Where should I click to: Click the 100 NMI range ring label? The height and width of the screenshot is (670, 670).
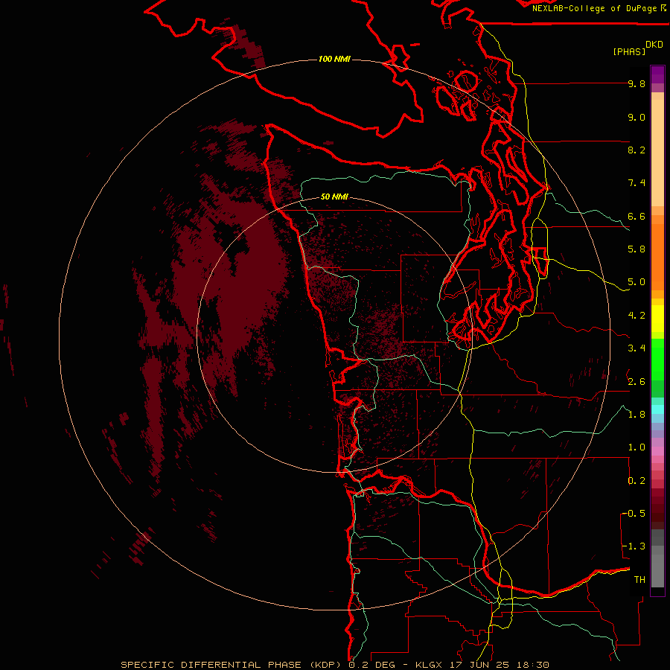(334, 59)
